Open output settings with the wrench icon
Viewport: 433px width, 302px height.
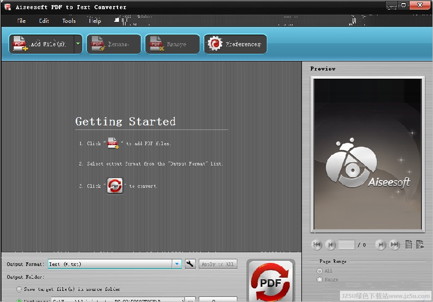click(190, 264)
